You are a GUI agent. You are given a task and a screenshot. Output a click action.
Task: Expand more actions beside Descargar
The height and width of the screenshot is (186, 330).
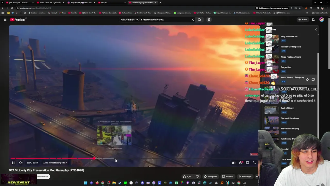(x=257, y=176)
